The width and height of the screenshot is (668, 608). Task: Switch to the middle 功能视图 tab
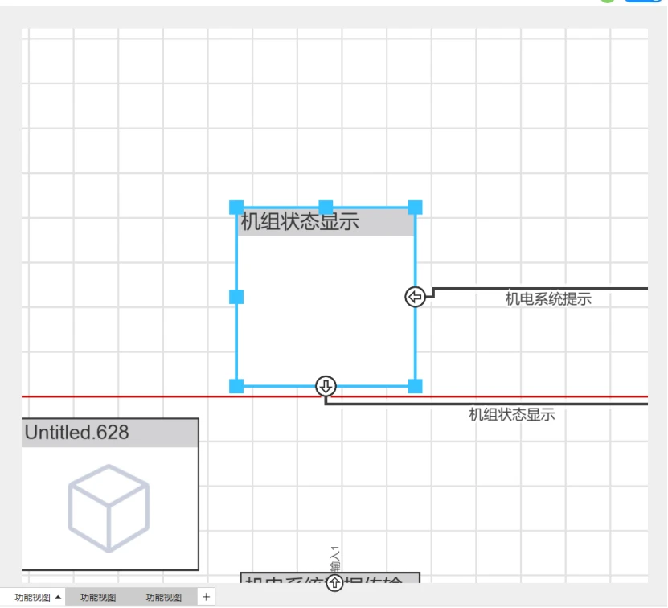(98, 597)
